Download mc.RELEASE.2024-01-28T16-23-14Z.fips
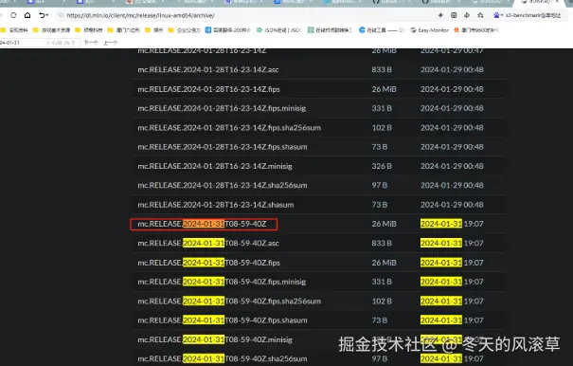Screen dimensions: 573x366 tap(208, 89)
